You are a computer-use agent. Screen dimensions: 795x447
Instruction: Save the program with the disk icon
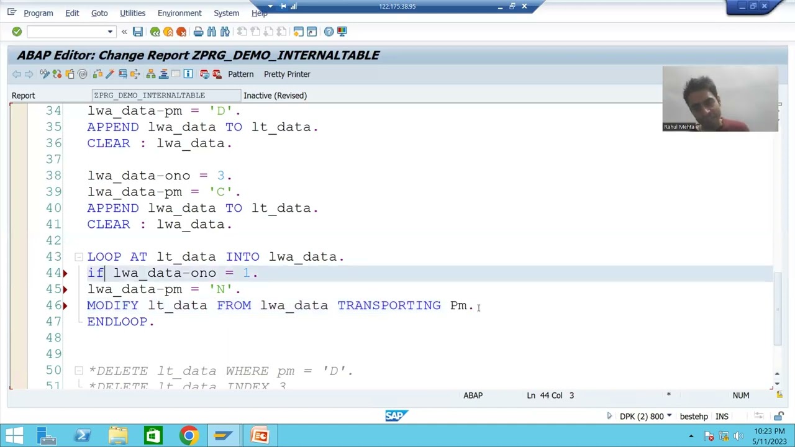pyautogui.click(x=138, y=32)
